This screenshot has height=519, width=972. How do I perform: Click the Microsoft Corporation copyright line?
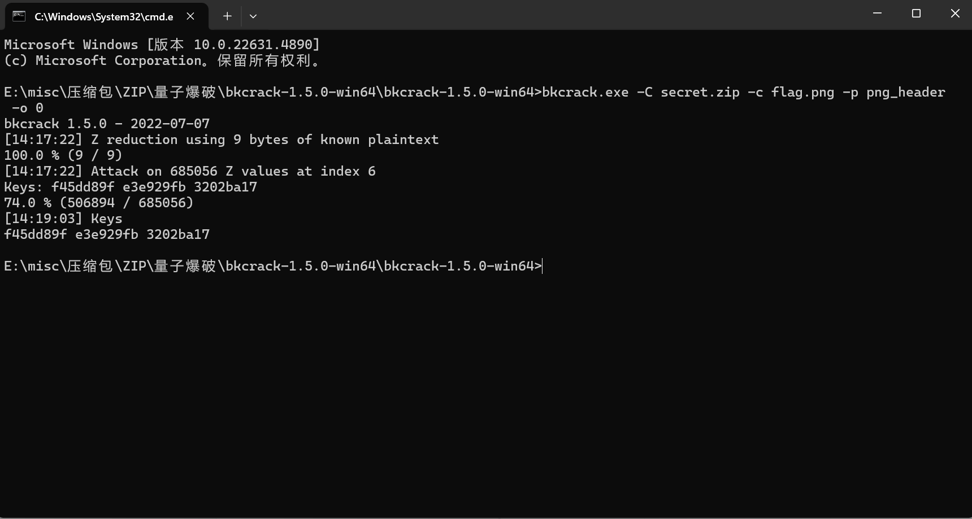(x=162, y=60)
